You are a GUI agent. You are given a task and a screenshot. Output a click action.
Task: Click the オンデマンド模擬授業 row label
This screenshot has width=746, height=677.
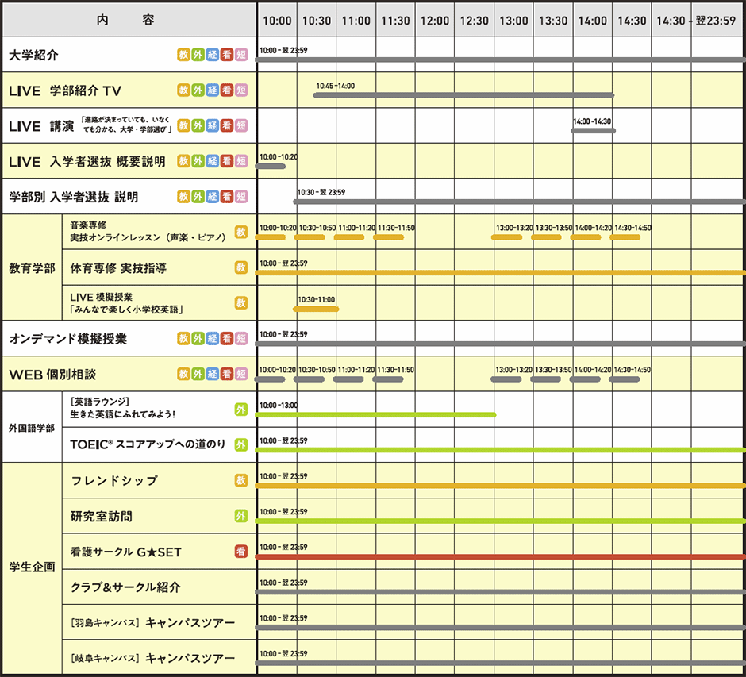tap(68, 339)
